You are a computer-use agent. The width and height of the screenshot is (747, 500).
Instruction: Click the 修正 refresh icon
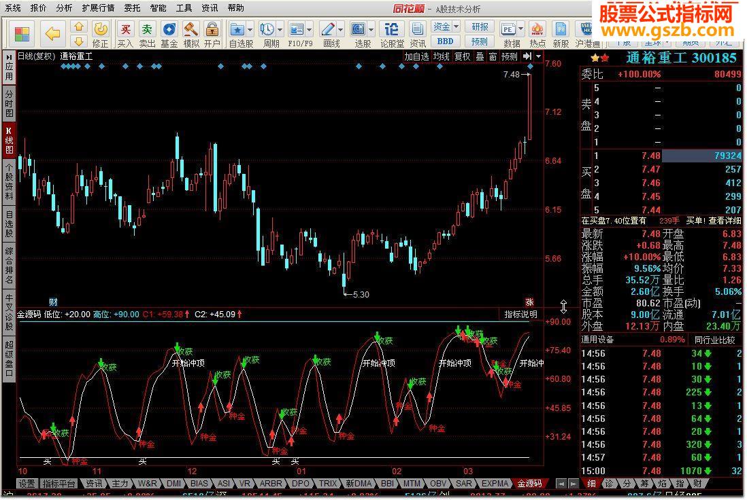[101, 29]
